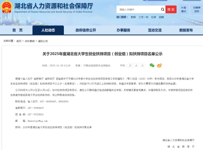Click the site title 湖北省人力资源和社会保障厅
This screenshot has width=203, height=150.
coord(54,6)
